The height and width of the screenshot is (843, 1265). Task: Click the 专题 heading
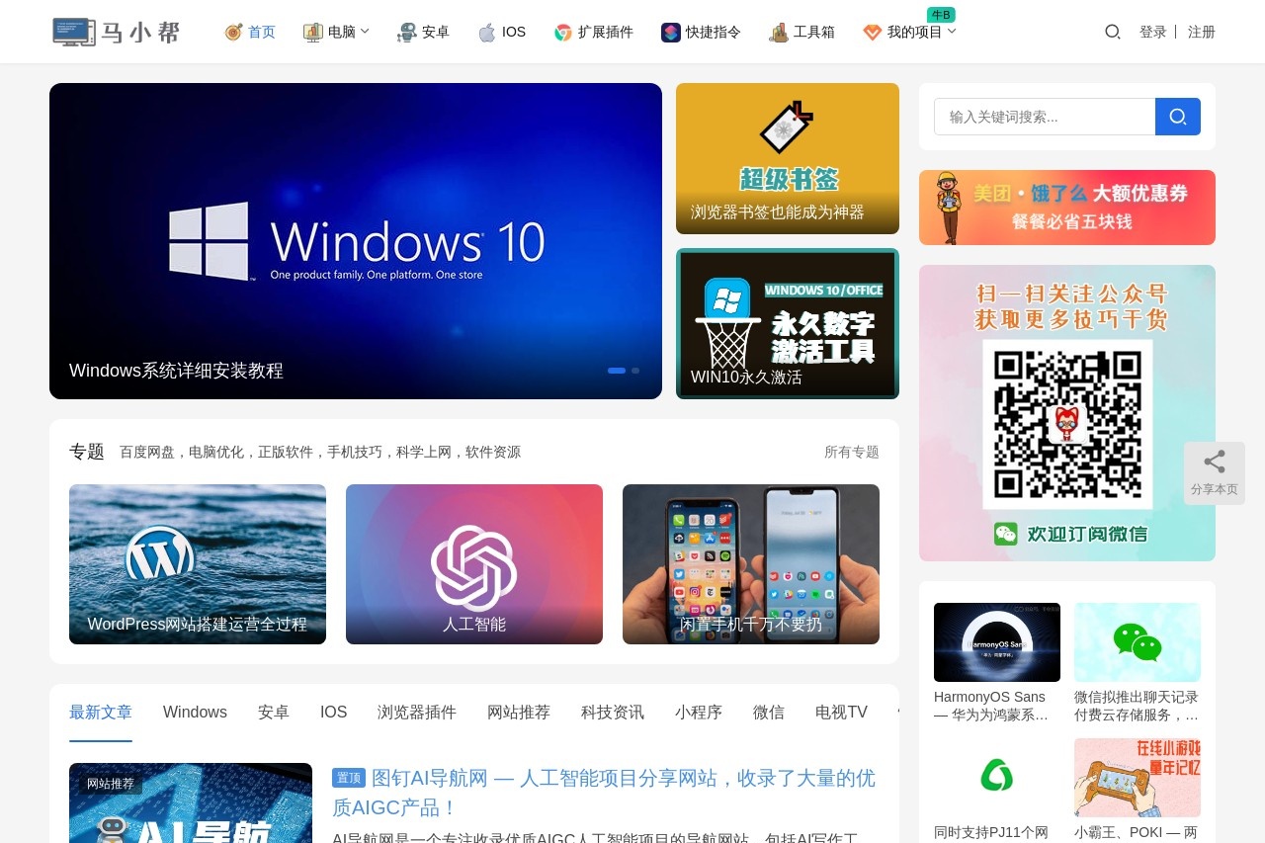pos(87,452)
